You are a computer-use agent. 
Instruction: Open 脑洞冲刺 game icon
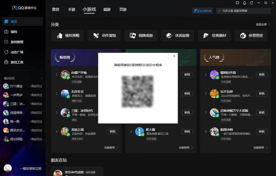point(214,132)
